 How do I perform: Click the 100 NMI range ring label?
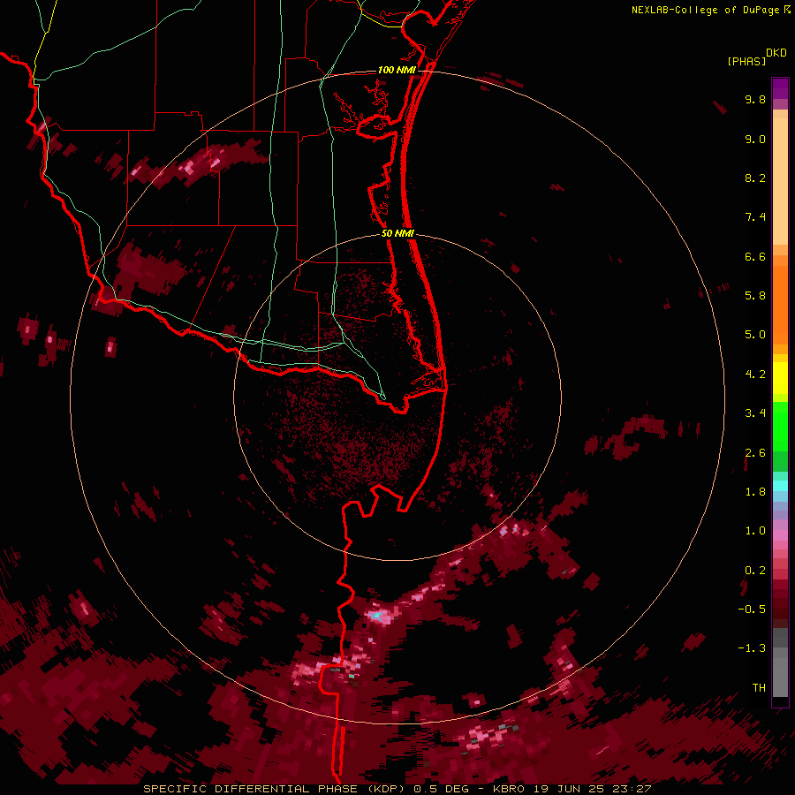point(397,70)
